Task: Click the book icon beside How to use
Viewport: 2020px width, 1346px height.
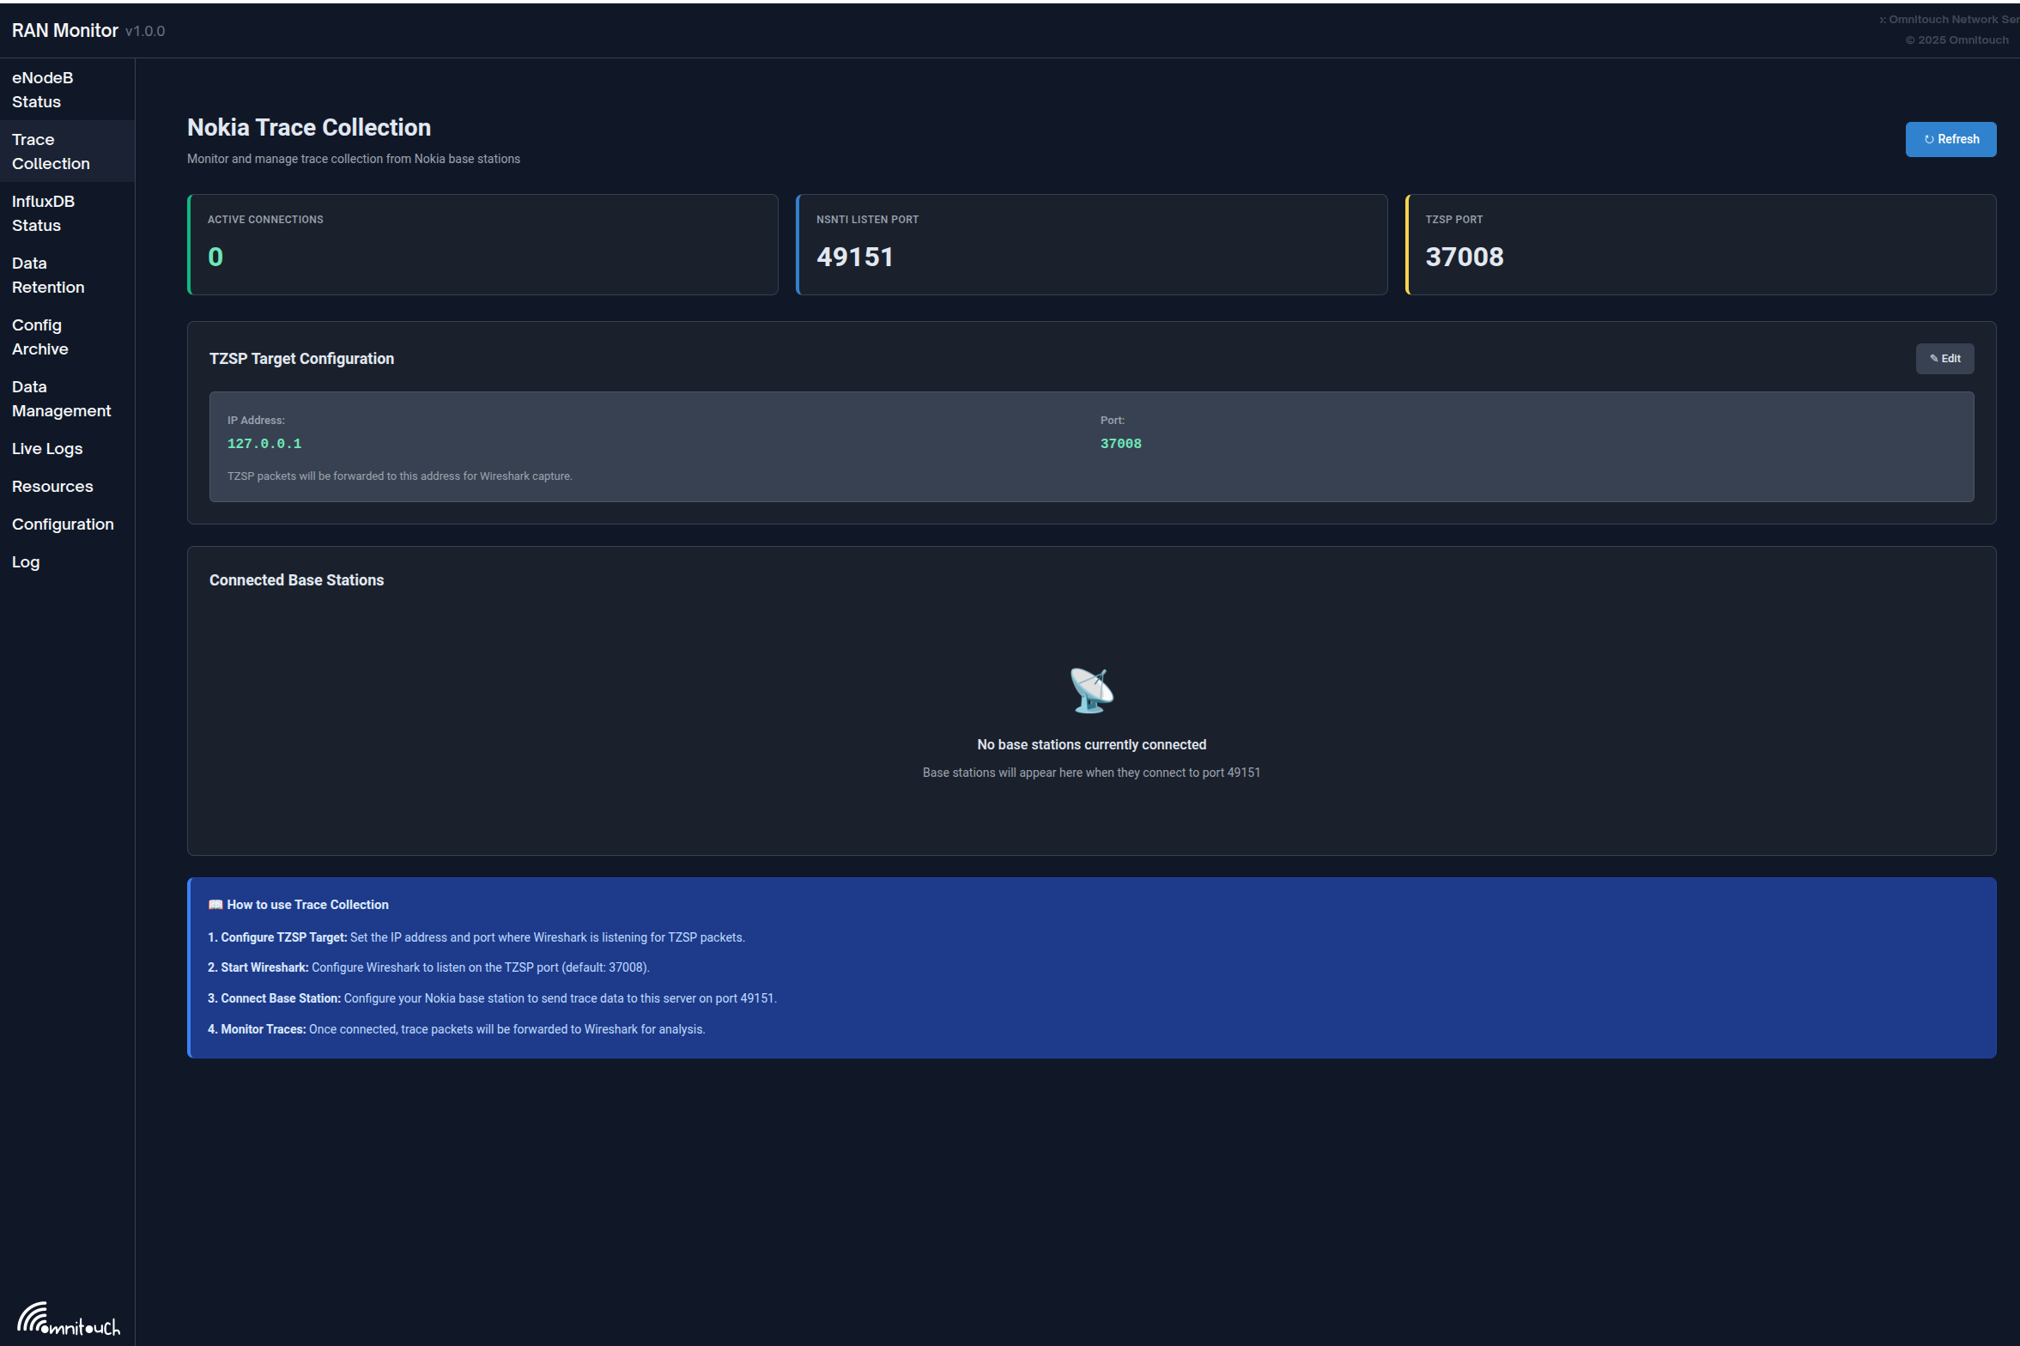Action: point(215,905)
